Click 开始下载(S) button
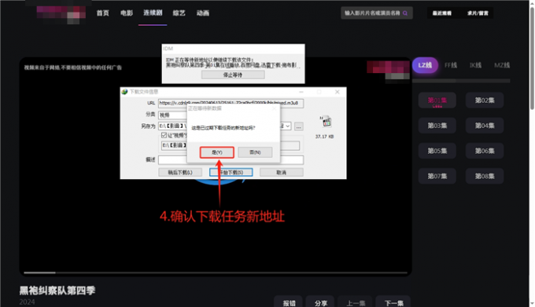The image size is (535, 307). 231,173
